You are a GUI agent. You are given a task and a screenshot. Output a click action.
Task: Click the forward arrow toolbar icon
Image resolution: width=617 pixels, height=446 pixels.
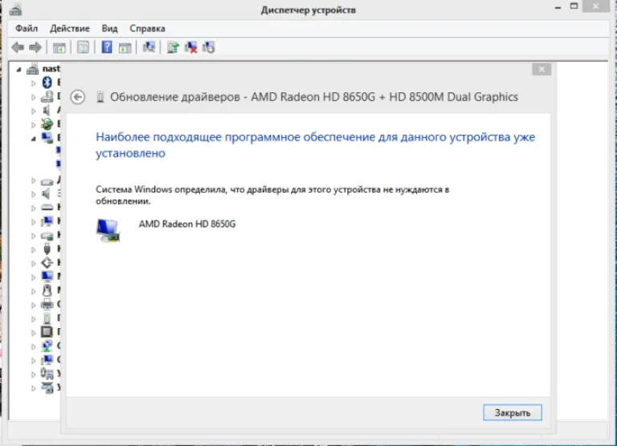click(35, 47)
